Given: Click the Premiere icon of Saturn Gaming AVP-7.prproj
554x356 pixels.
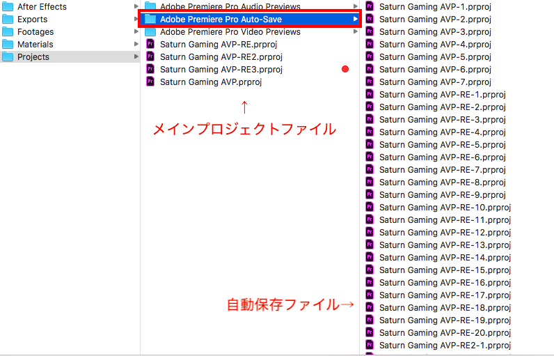Looking at the screenshot, I should tap(370, 82).
